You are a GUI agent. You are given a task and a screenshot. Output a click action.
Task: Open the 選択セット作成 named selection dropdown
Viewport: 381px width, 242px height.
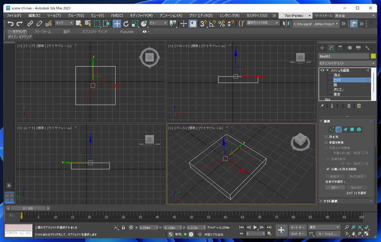point(262,23)
